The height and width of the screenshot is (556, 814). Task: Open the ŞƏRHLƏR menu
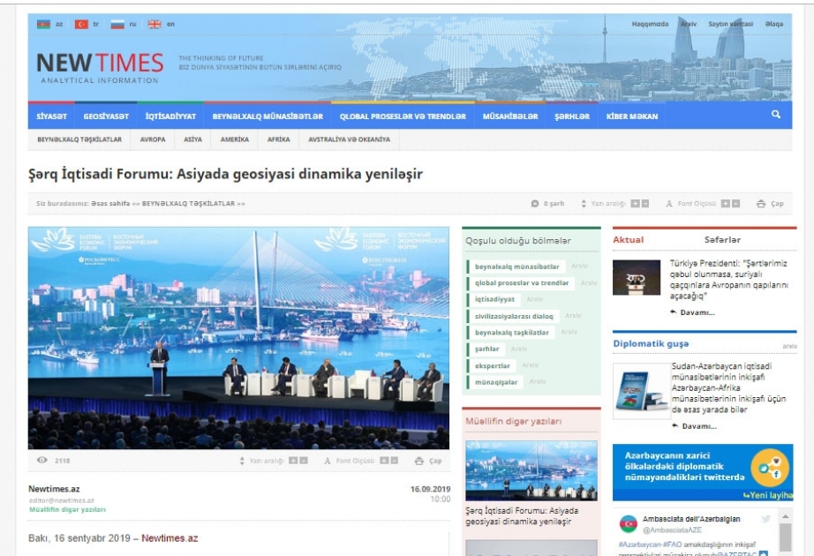tap(572, 116)
